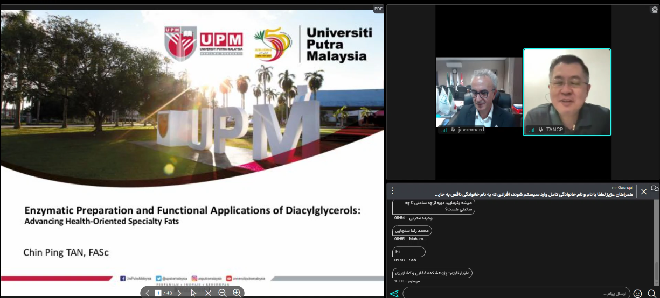Go to the previous slide arrow
Image resolution: width=660 pixels, height=298 pixels.
148,293
